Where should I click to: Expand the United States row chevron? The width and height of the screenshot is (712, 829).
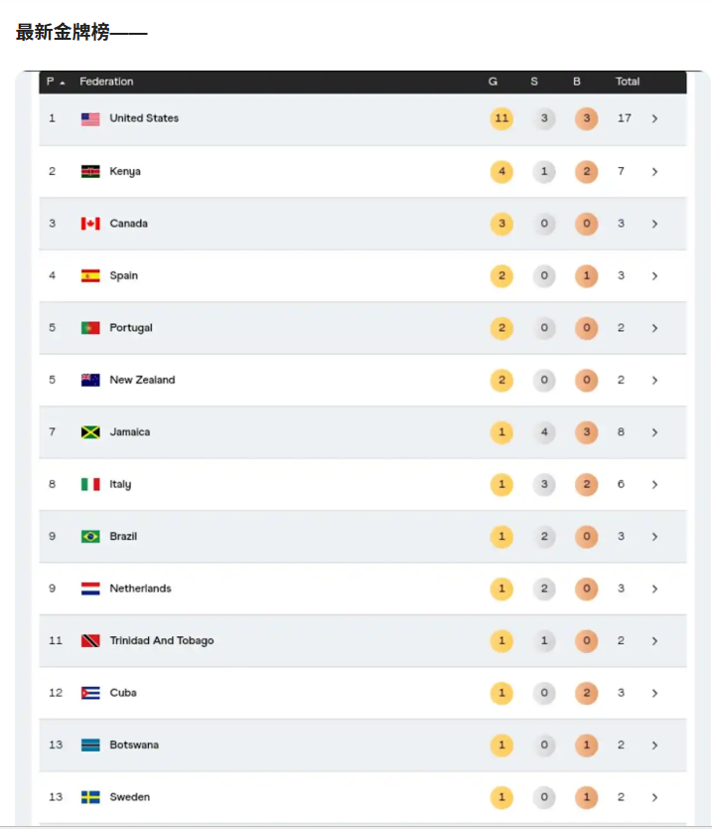[x=655, y=119]
